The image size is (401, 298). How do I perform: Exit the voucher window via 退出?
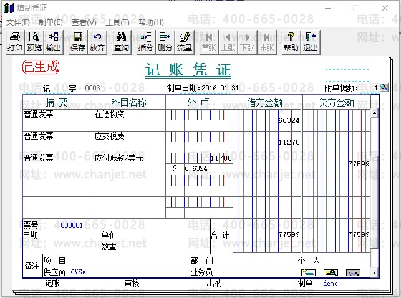(311, 42)
